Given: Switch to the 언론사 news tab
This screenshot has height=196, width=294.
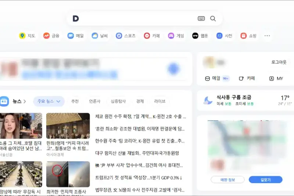Looking at the screenshot, I should point(95,101).
